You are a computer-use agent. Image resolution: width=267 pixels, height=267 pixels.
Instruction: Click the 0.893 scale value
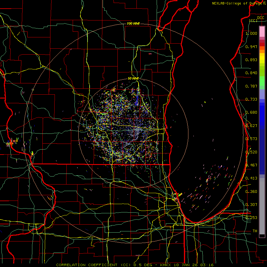[x=251, y=60]
